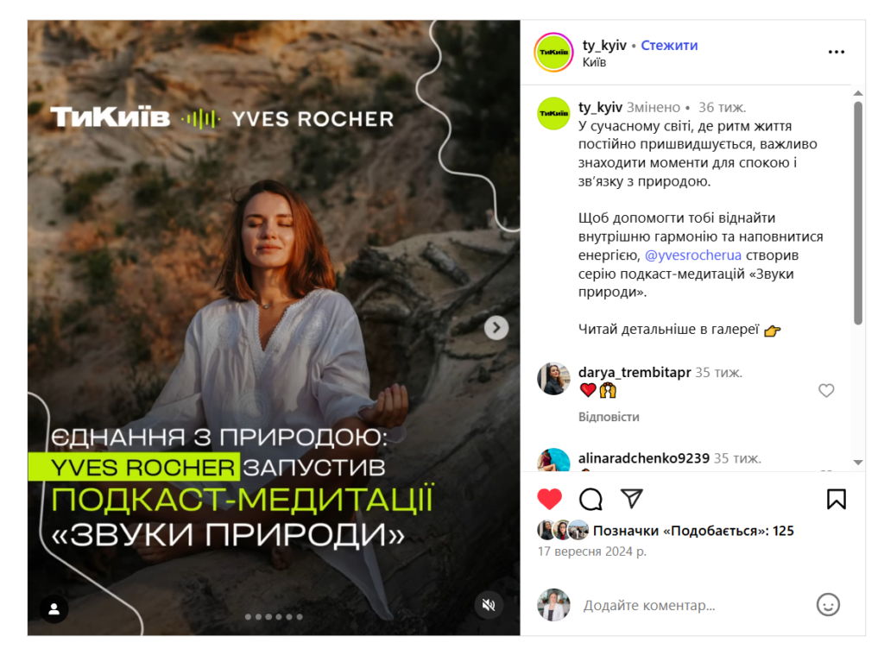The image size is (884, 649).
Task: Reply to comment via Відповісти
Action: [609, 417]
